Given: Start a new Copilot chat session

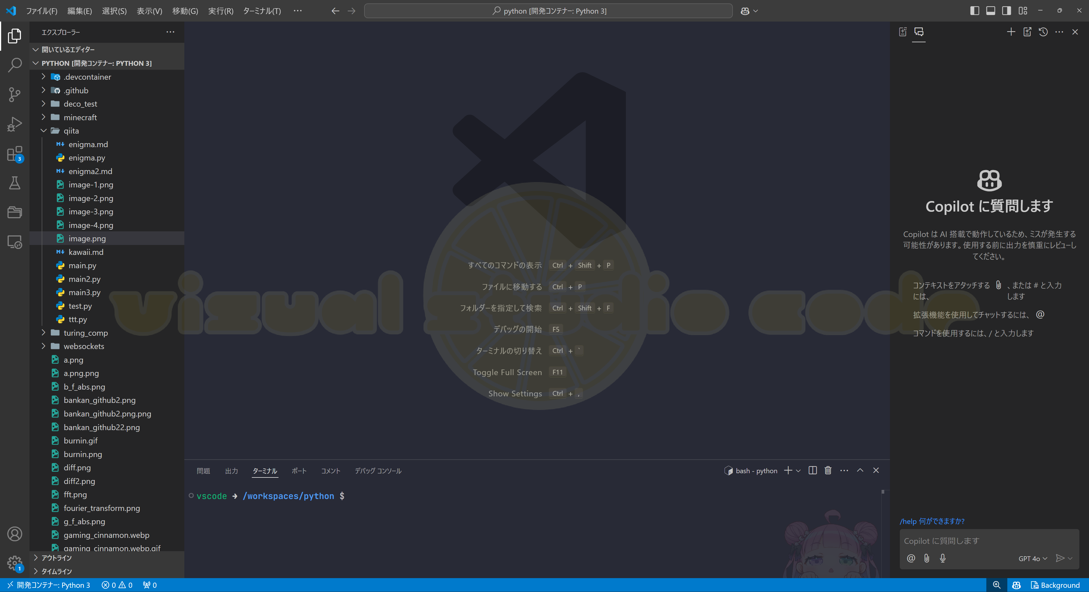Looking at the screenshot, I should tap(1011, 32).
